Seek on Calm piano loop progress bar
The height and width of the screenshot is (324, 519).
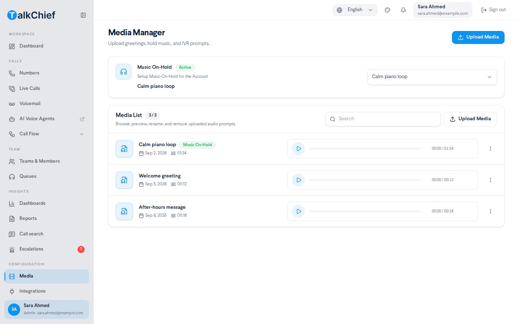364,149
